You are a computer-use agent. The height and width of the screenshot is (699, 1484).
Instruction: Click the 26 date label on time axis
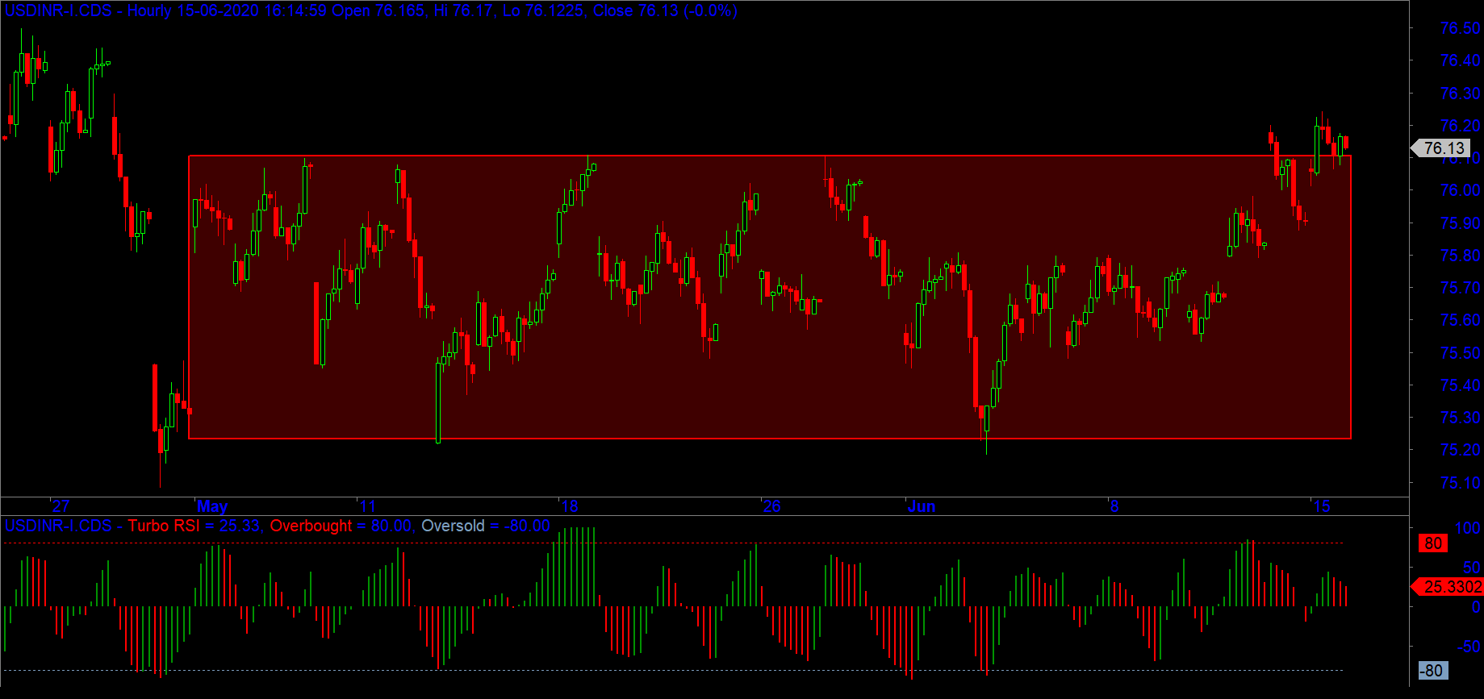[x=772, y=506]
